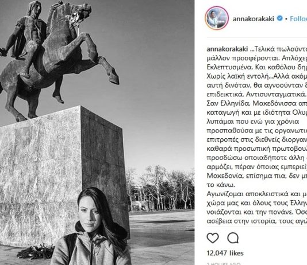Click the blue verified badge
Screen dimensions: 307x265
(280, 18)
